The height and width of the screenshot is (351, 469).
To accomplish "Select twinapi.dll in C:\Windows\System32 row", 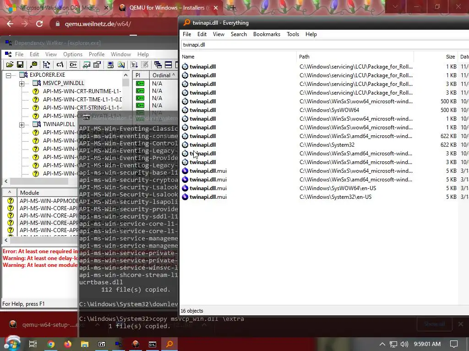I will tap(325, 145).
